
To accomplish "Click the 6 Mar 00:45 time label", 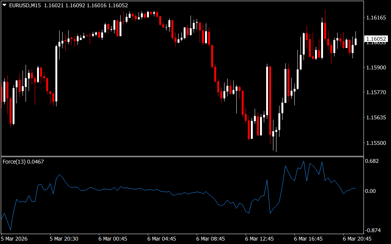I will click(x=113, y=239).
